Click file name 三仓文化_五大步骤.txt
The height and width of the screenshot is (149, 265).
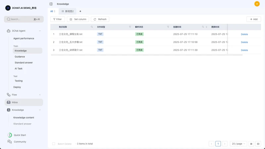pos(71,42)
